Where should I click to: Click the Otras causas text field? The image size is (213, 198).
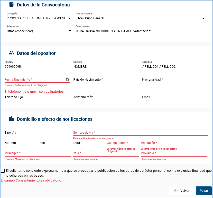click(x=140, y=31)
